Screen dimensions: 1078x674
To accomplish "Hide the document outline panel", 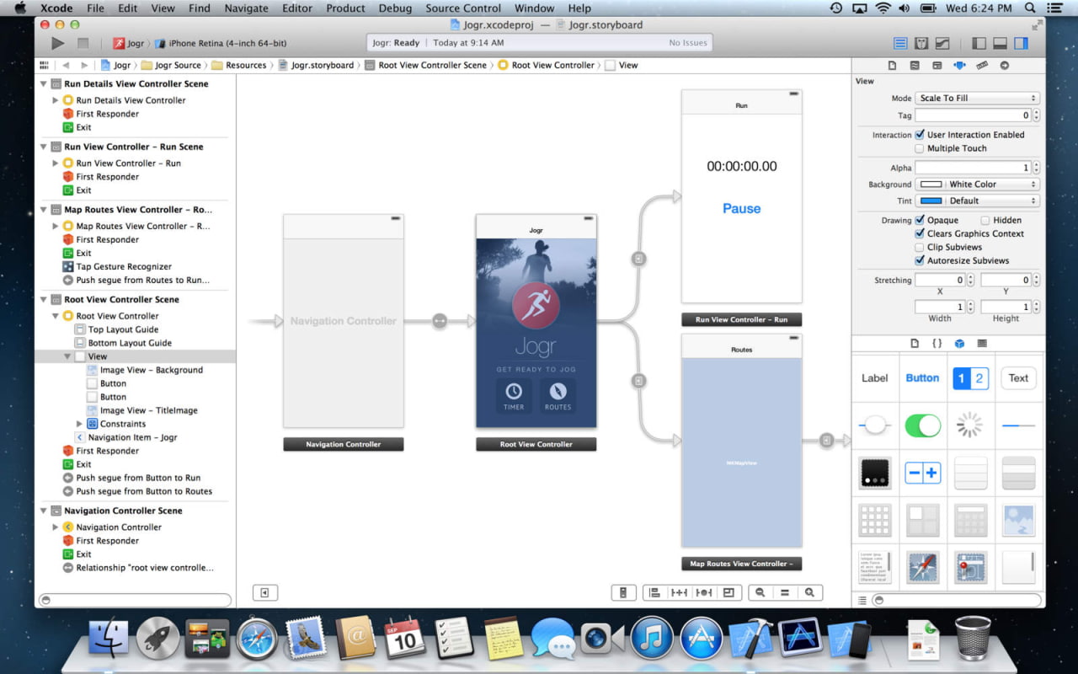I will [x=264, y=592].
